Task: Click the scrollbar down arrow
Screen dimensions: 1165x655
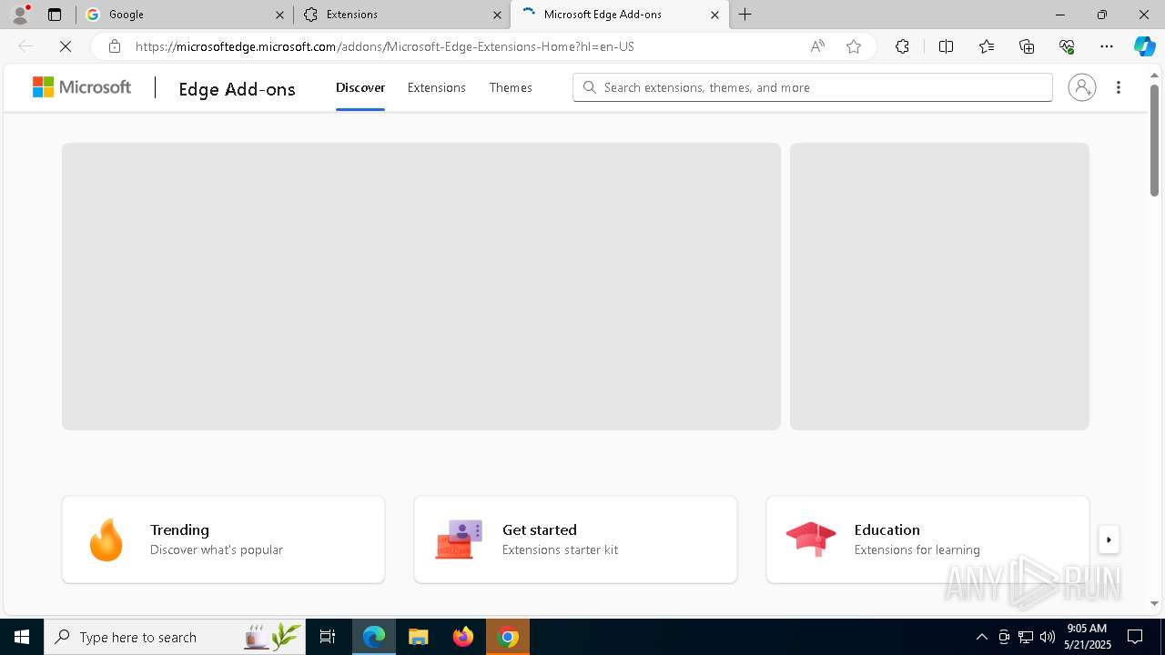Action: pyautogui.click(x=1154, y=603)
